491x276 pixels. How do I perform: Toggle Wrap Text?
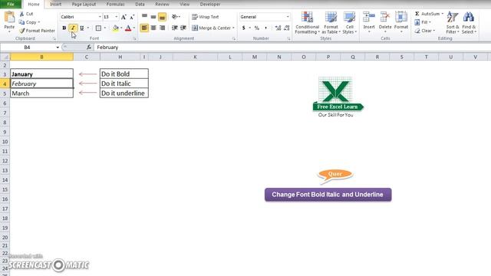[206, 17]
